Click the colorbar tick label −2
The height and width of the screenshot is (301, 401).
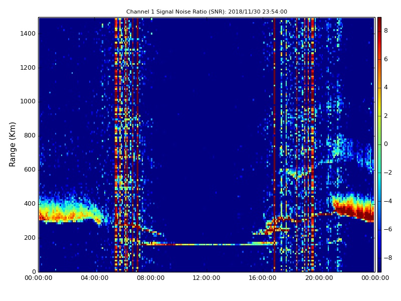point(388,173)
